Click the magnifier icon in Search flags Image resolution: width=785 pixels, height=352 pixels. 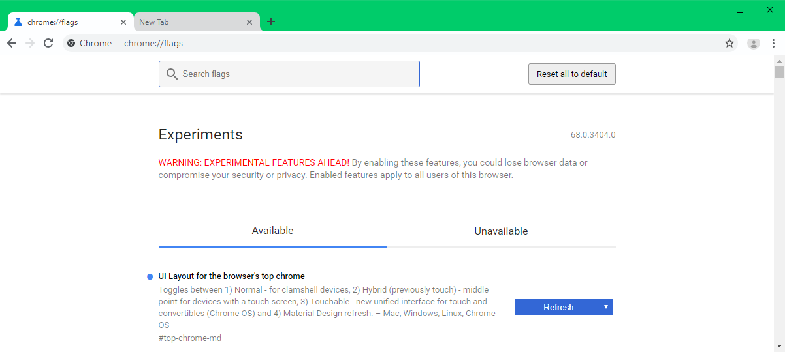pos(172,74)
